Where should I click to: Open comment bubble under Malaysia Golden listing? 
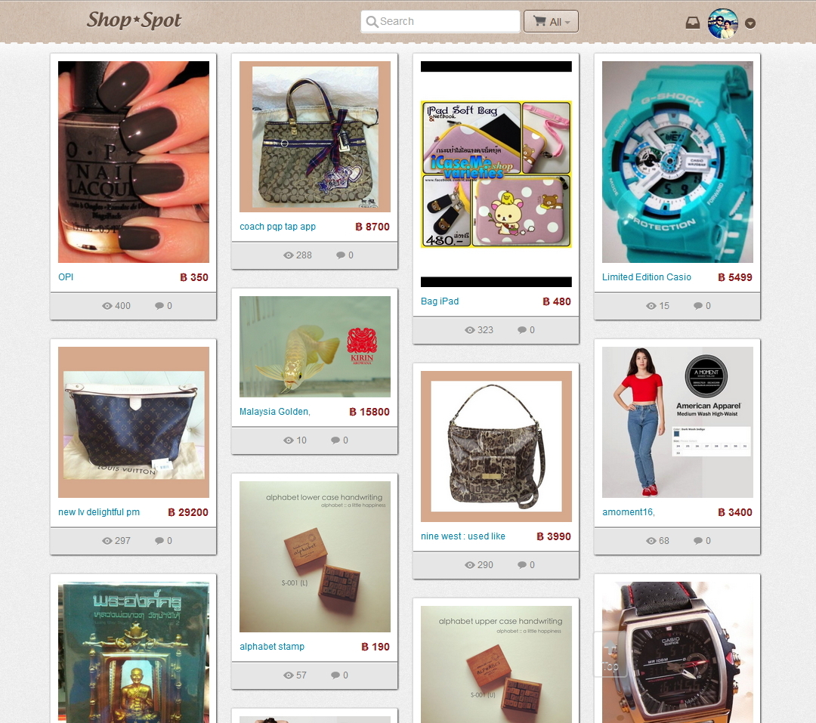tap(335, 440)
